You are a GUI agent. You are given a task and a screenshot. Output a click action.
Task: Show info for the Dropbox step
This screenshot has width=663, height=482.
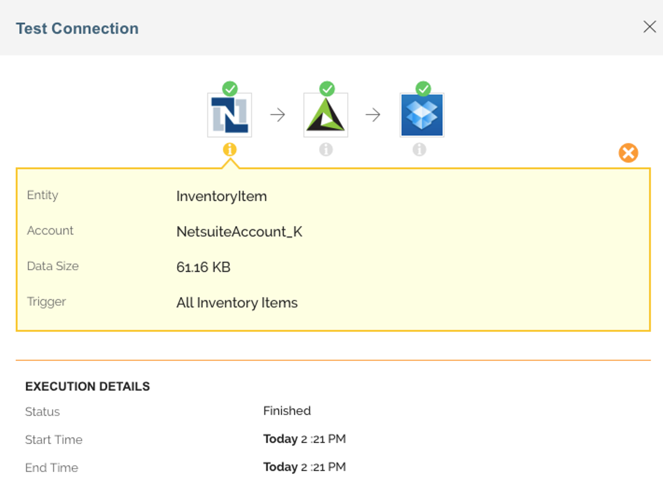pyautogui.click(x=419, y=150)
